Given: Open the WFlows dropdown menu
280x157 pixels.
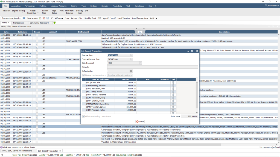Looking at the screenshot, I should pyautogui.click(x=59, y=18).
